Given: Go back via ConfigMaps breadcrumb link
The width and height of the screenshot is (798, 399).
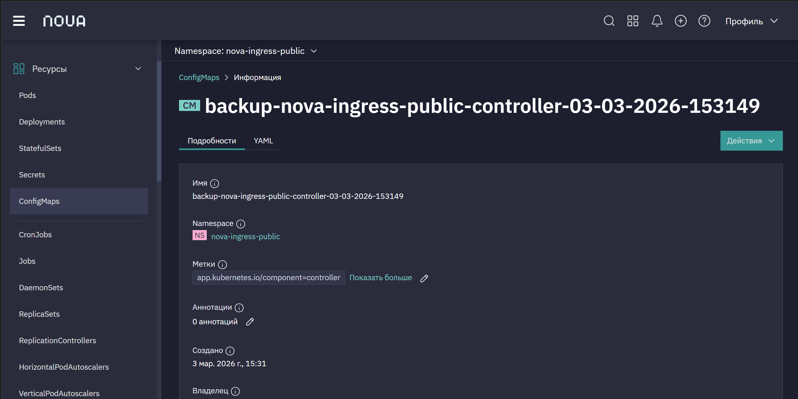Looking at the screenshot, I should point(199,77).
